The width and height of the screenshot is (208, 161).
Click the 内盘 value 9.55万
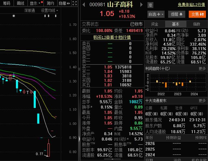tap(136, 128)
